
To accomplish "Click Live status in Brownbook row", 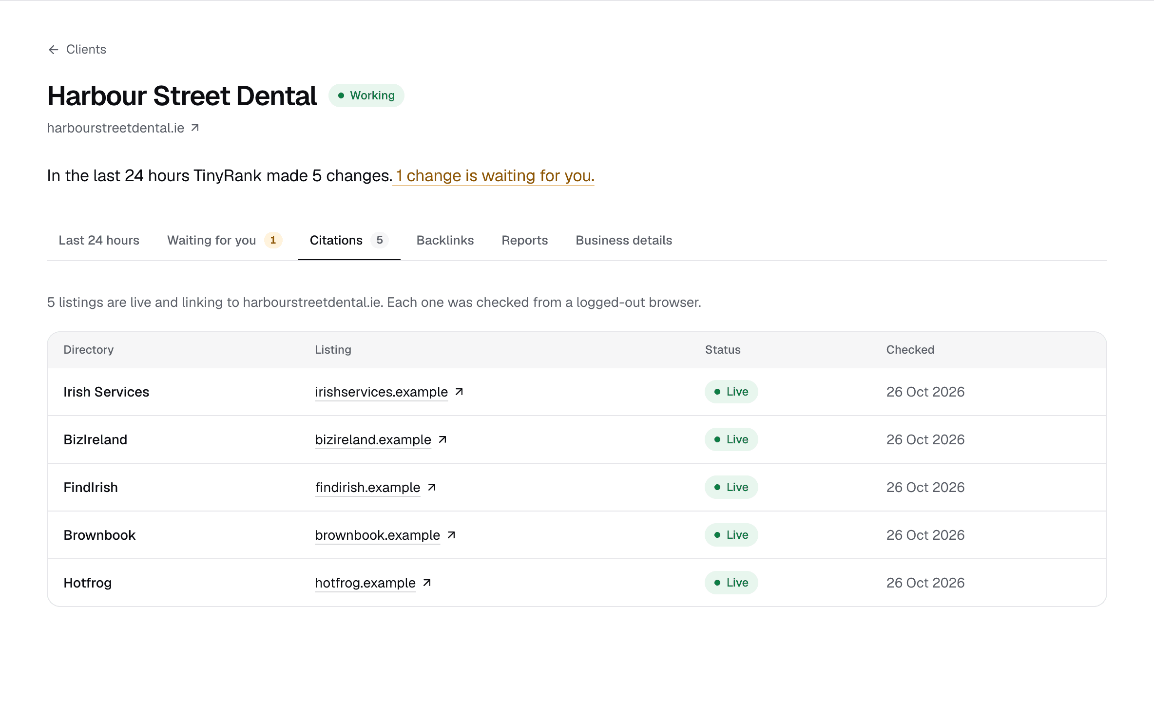I will [x=731, y=535].
